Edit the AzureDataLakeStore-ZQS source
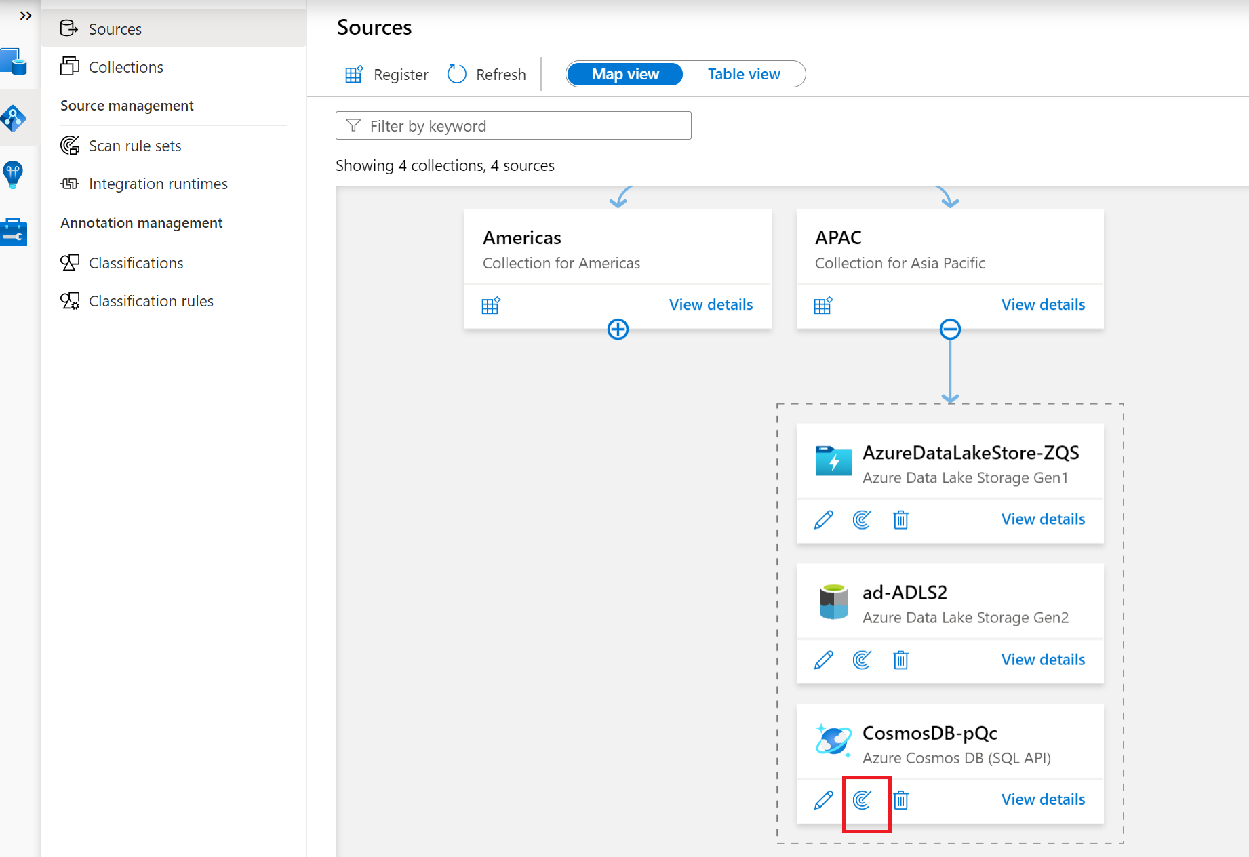The width and height of the screenshot is (1249, 857). [x=824, y=520]
